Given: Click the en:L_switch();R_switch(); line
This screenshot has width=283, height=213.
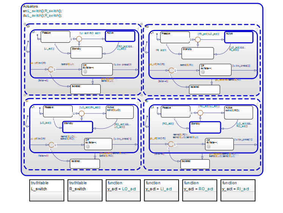Looking at the screenshot, I should (x=42, y=11).
